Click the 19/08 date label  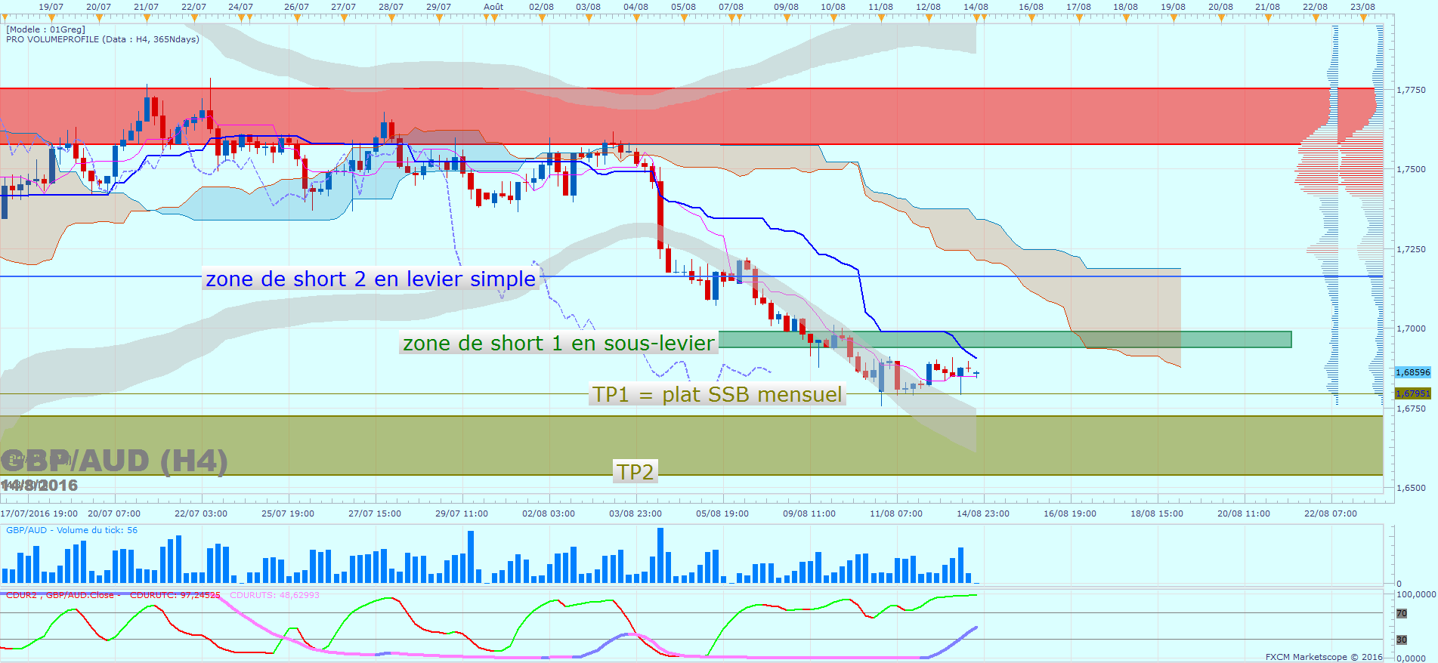[x=1174, y=7]
